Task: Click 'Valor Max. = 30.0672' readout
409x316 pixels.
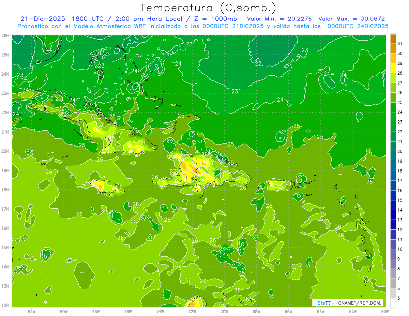Action: (x=351, y=19)
